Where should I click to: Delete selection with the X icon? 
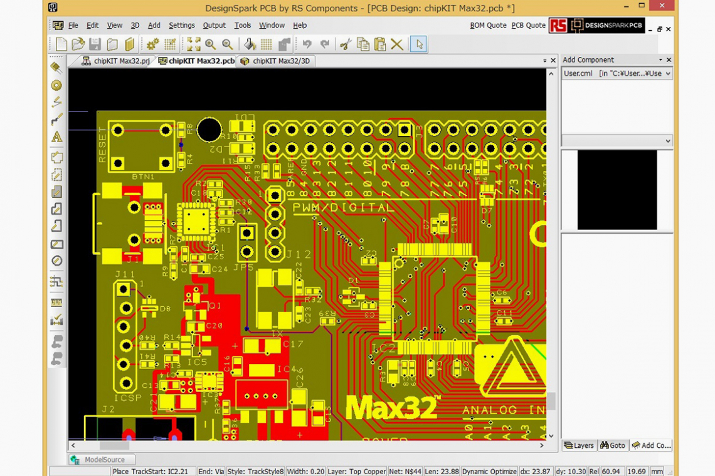[x=397, y=44]
